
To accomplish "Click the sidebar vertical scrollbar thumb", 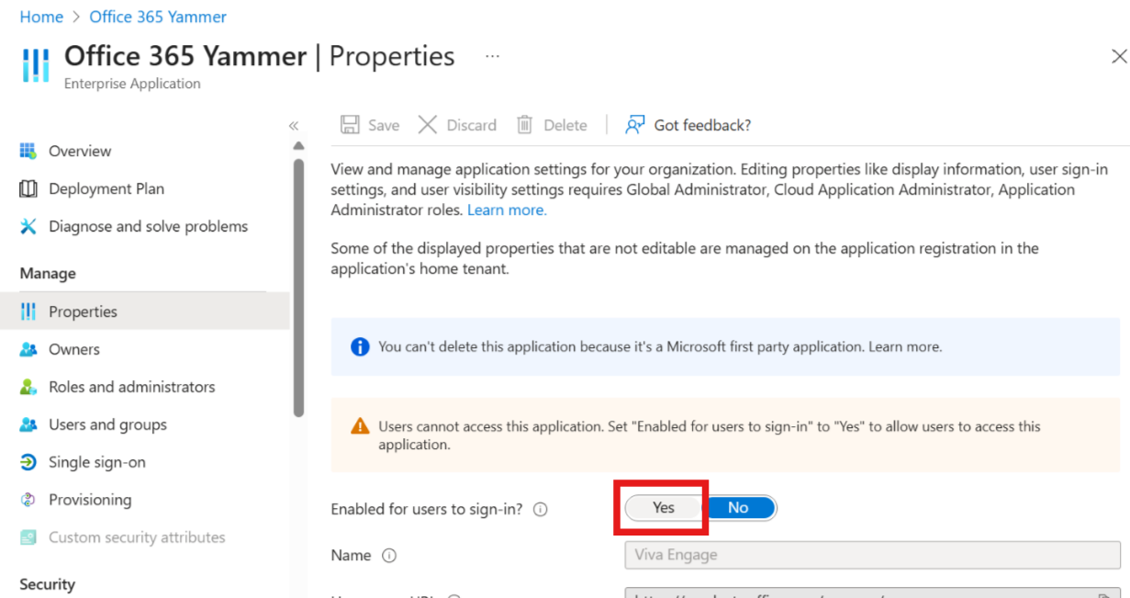I will tap(297, 288).
